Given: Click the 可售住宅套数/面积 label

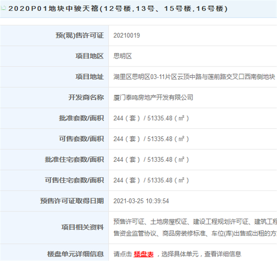Looking at the screenshot, I should point(74,180).
